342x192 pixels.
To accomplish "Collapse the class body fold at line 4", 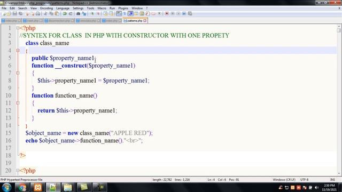I will (x=18, y=50).
